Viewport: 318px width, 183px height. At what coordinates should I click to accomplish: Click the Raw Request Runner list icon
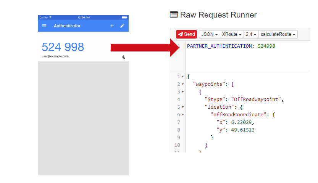[174, 15]
